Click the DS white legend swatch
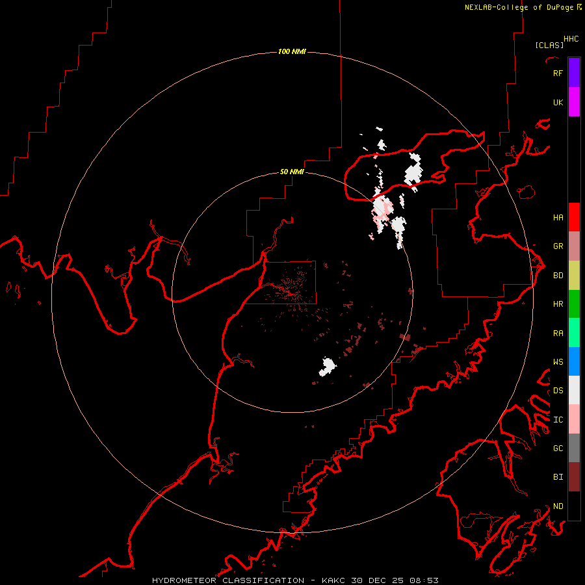This screenshot has width=585, height=585. pyautogui.click(x=574, y=390)
